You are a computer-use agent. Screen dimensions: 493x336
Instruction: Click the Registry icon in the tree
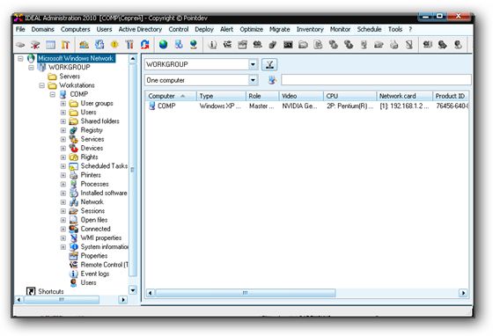click(74, 130)
